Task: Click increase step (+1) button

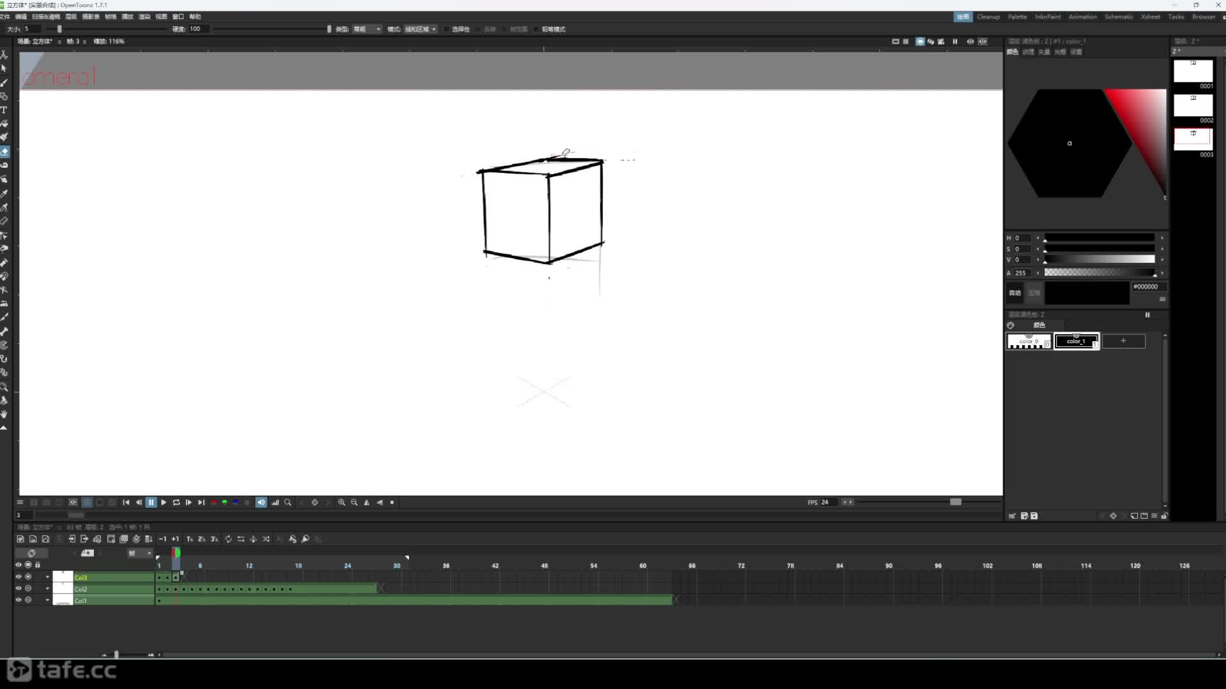Action: click(x=175, y=539)
